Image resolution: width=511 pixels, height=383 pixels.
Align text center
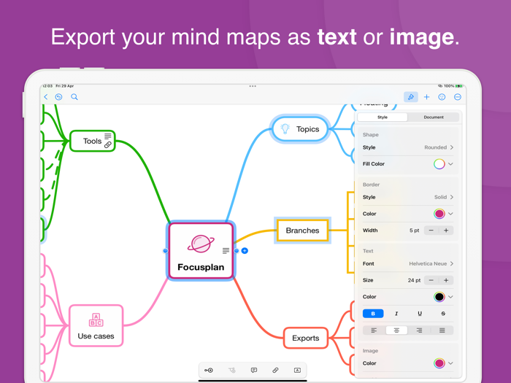pyautogui.click(x=396, y=330)
